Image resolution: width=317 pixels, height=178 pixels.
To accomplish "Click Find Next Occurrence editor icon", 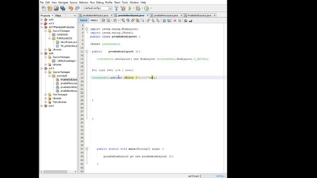I will tap(133, 20).
